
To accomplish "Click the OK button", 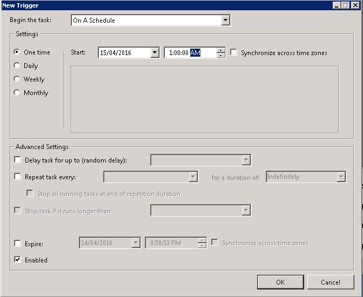I will pyautogui.click(x=280, y=282).
